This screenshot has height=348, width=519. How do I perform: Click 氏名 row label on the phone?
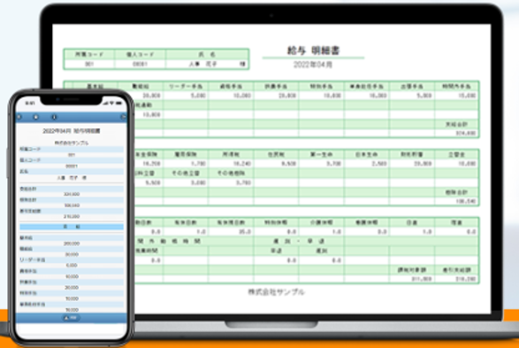24,172
